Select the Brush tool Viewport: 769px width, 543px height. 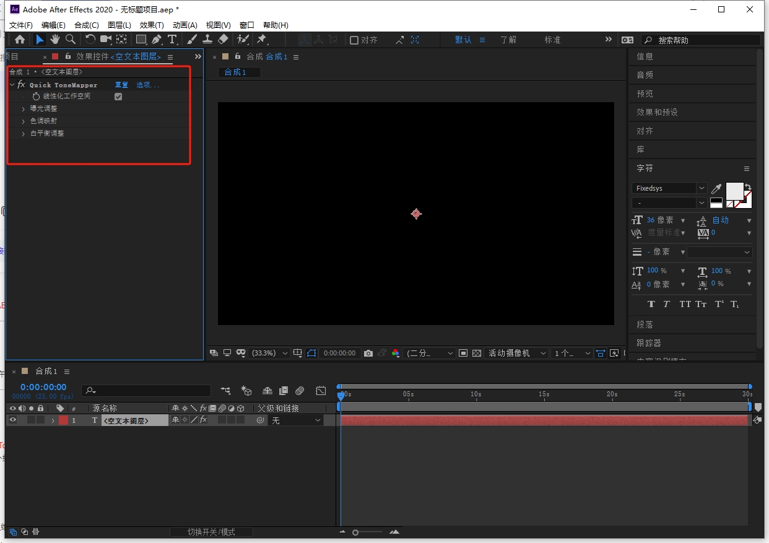point(193,40)
